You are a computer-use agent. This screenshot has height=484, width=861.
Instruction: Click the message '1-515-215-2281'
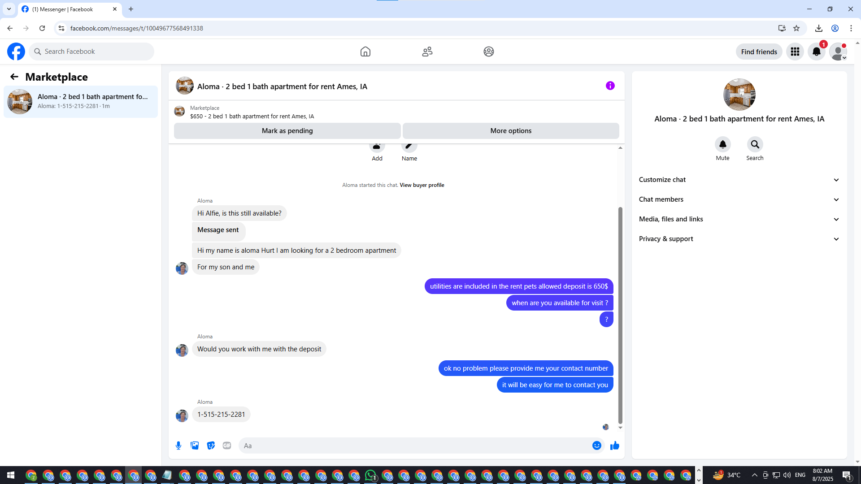pos(221,415)
